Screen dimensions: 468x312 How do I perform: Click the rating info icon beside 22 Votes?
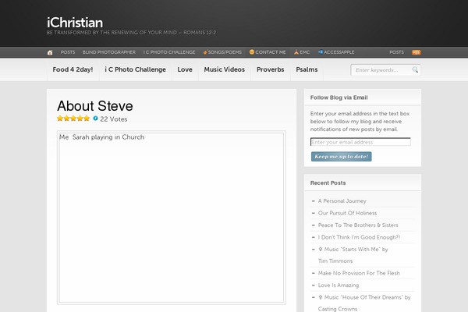95,119
